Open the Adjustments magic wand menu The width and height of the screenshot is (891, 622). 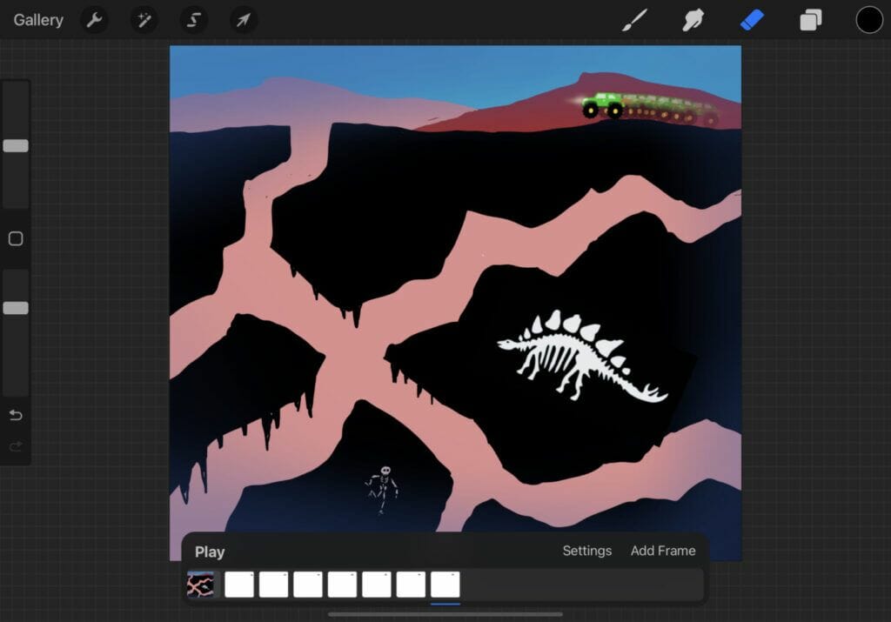(144, 21)
